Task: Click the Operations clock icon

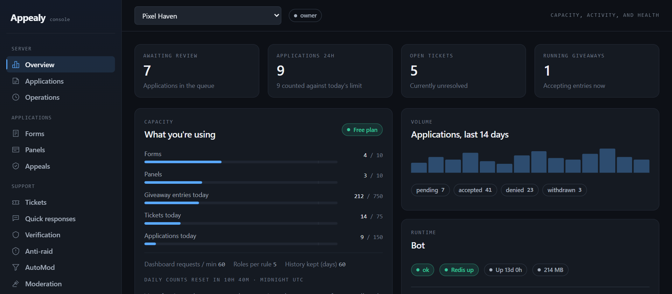Action: coord(16,97)
